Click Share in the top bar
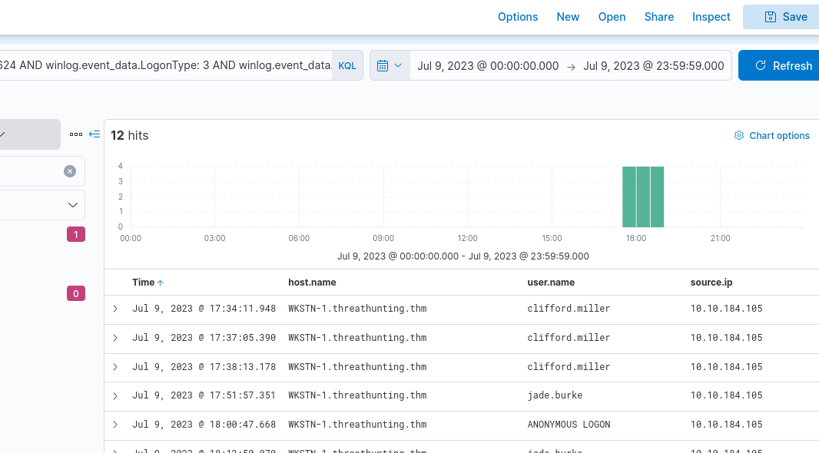The height and width of the screenshot is (453, 819). [x=658, y=17]
